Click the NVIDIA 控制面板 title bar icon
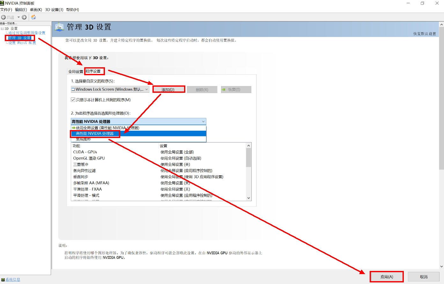 tap(2, 3)
